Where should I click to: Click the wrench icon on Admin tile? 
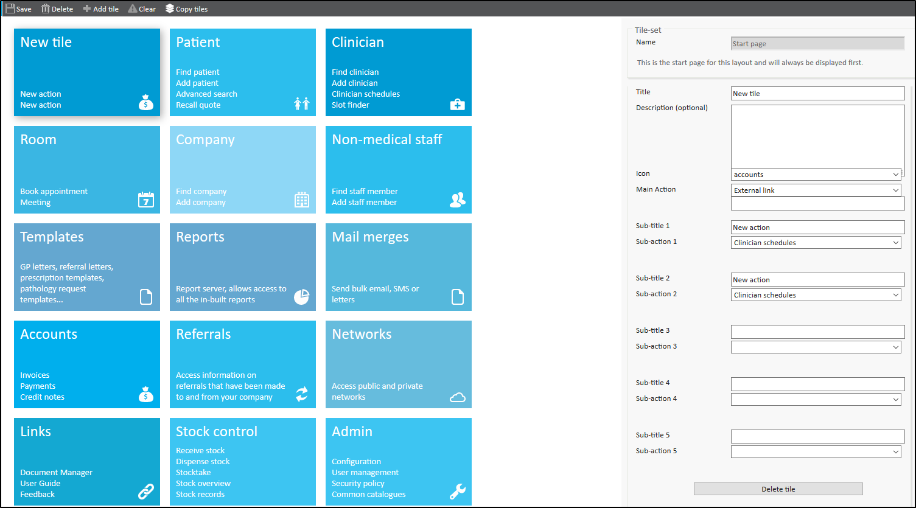coord(457,492)
